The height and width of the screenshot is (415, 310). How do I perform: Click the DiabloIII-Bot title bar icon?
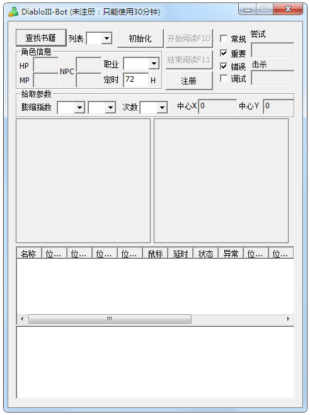pyautogui.click(x=13, y=11)
